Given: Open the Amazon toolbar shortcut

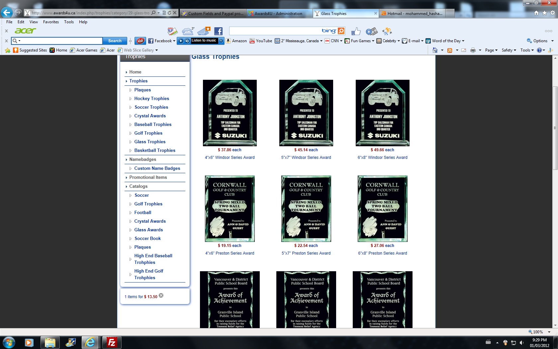Looking at the screenshot, I should [236, 41].
